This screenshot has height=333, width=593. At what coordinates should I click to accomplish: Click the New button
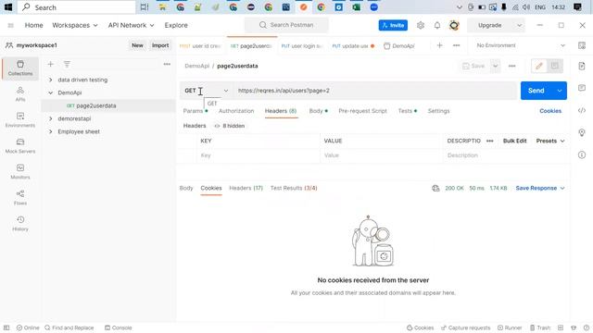coord(137,45)
